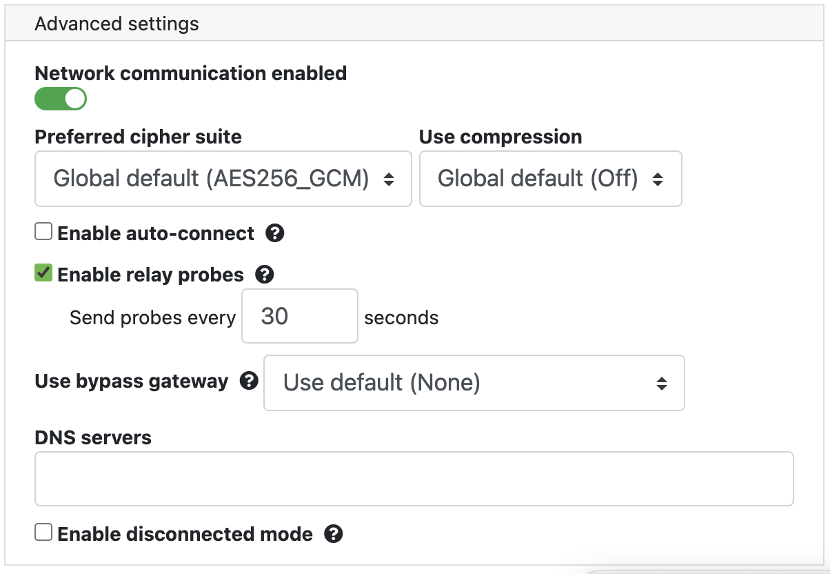The height and width of the screenshot is (574, 830).
Task: Click help icon beside Enable auto-connect
Action: tap(274, 234)
